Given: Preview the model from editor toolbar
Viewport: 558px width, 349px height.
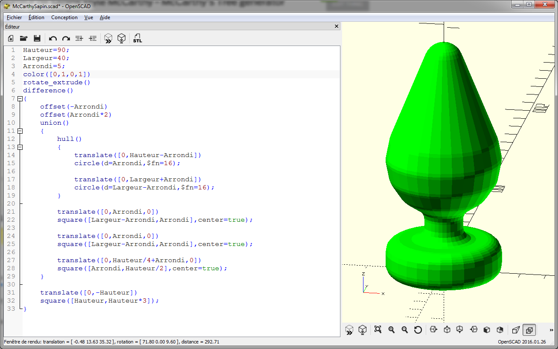Looking at the screenshot, I should [x=108, y=38].
